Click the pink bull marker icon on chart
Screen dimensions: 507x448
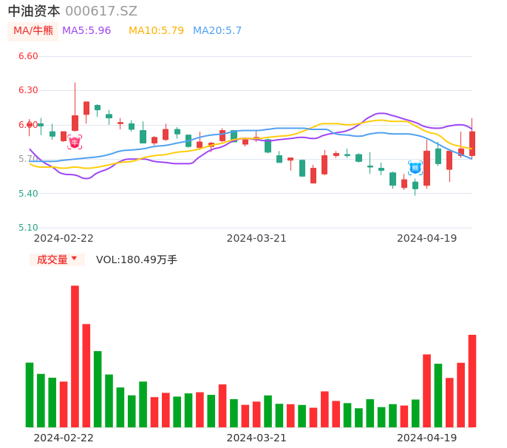[x=75, y=142]
